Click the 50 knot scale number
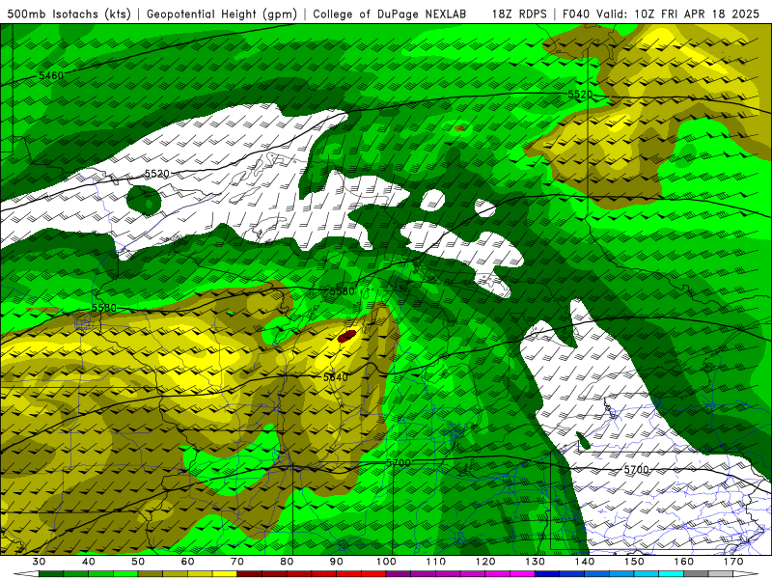The width and height of the screenshot is (772, 579). (138, 562)
